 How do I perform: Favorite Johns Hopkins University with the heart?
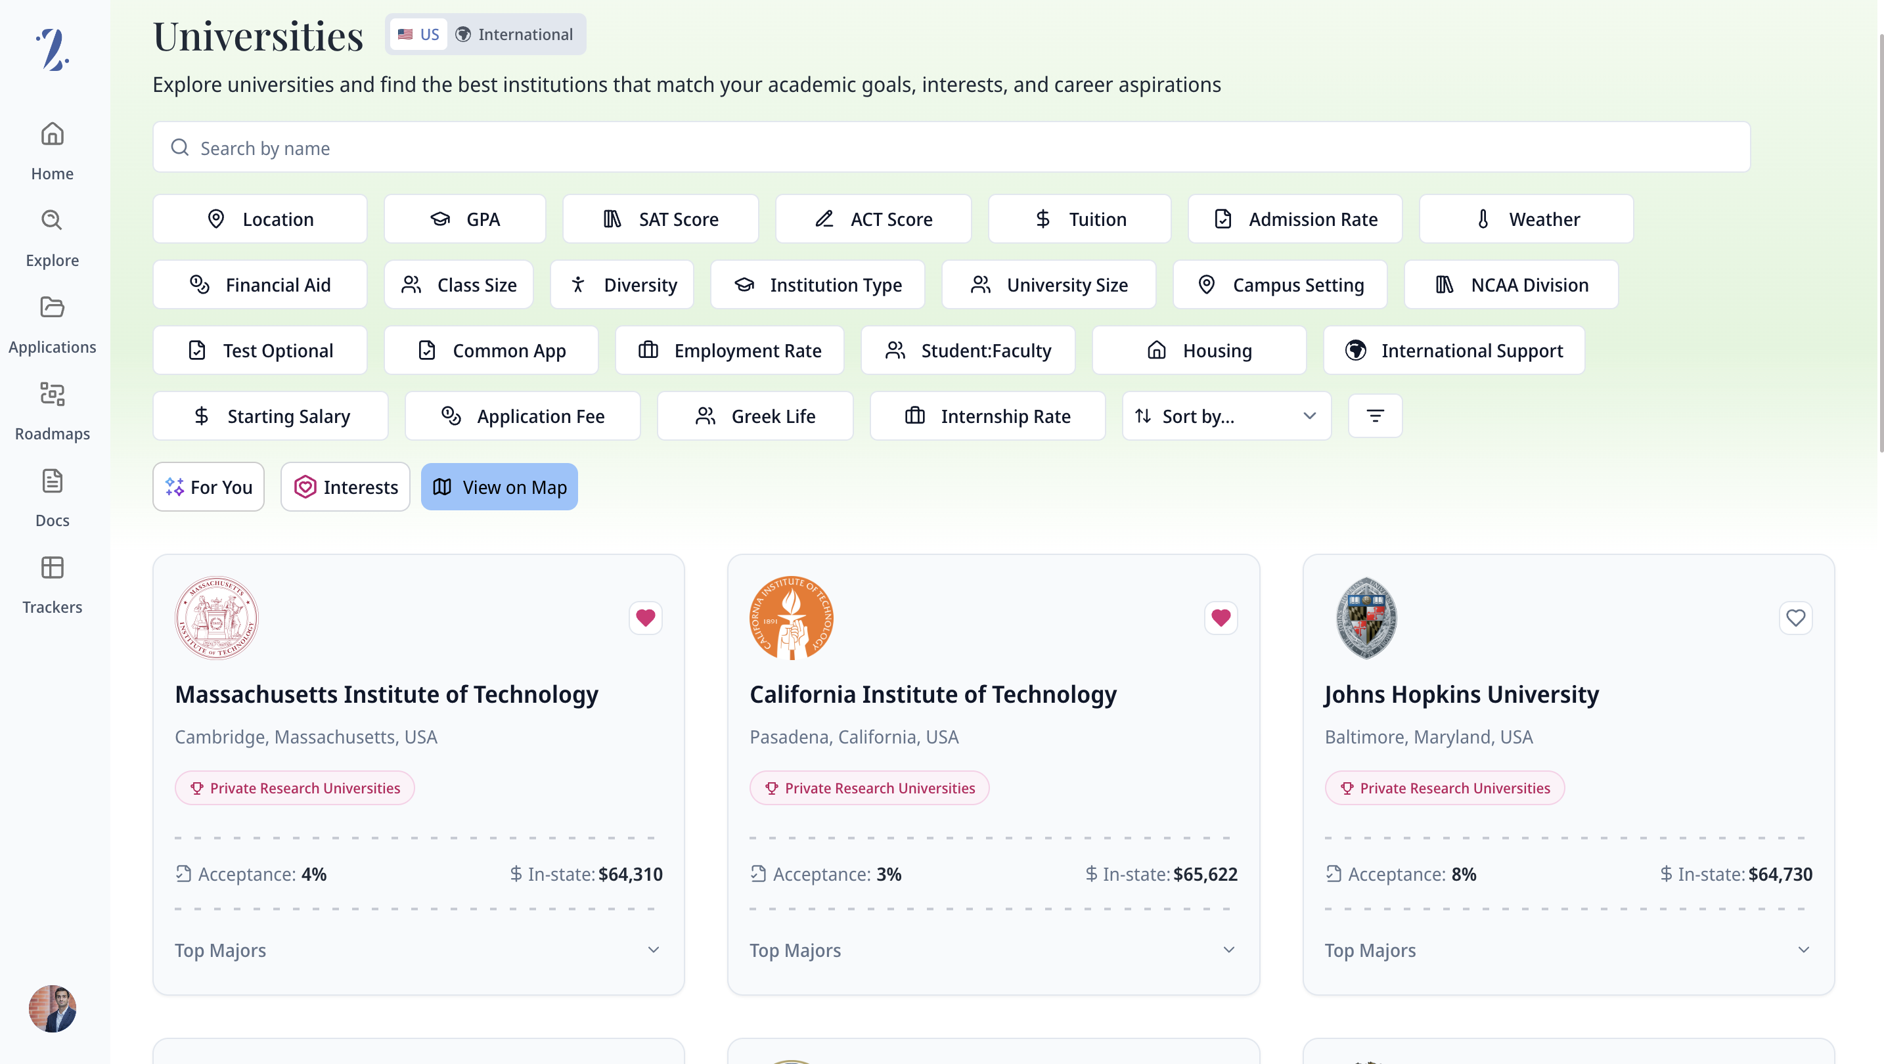click(1795, 618)
